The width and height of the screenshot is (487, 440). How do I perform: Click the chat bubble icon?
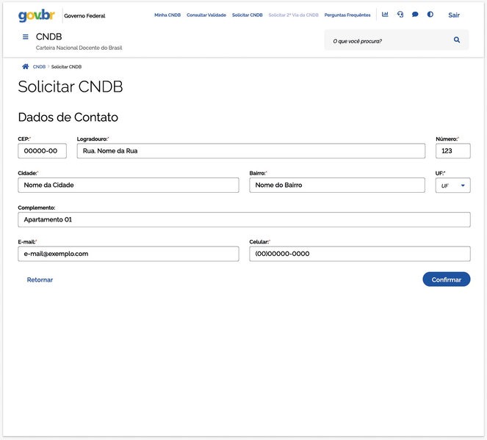(415, 15)
